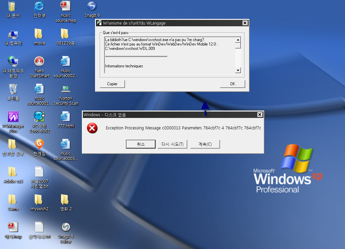Open the 081219금 folder icon
This screenshot has width=345, height=249.
point(65,34)
